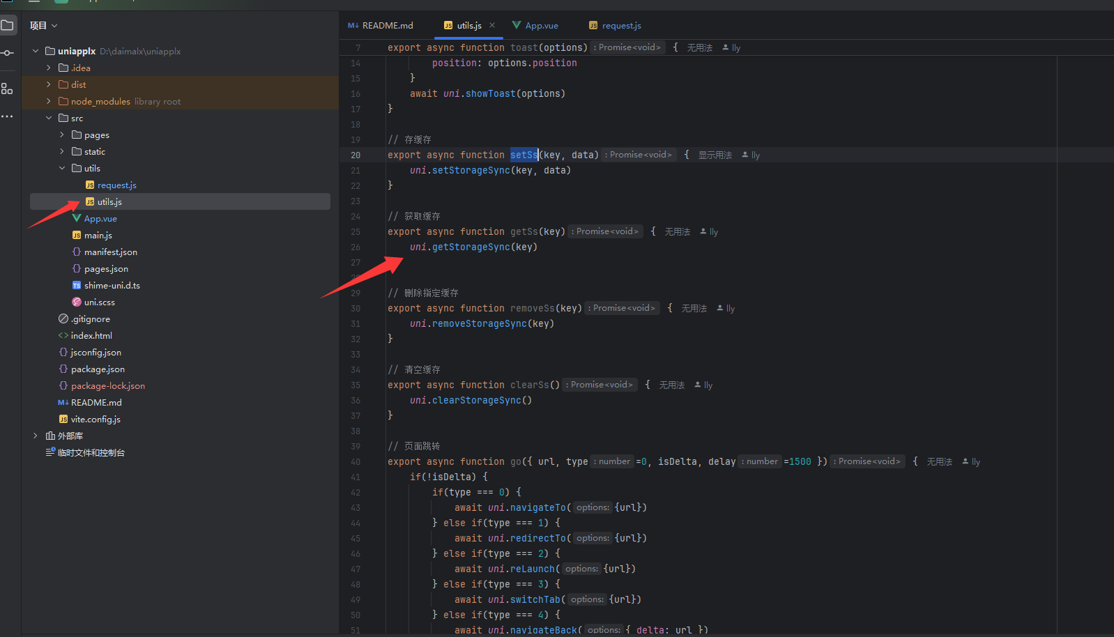Click the 显示用法 hint beside setSs function
This screenshot has height=637, width=1114.
[715, 155]
